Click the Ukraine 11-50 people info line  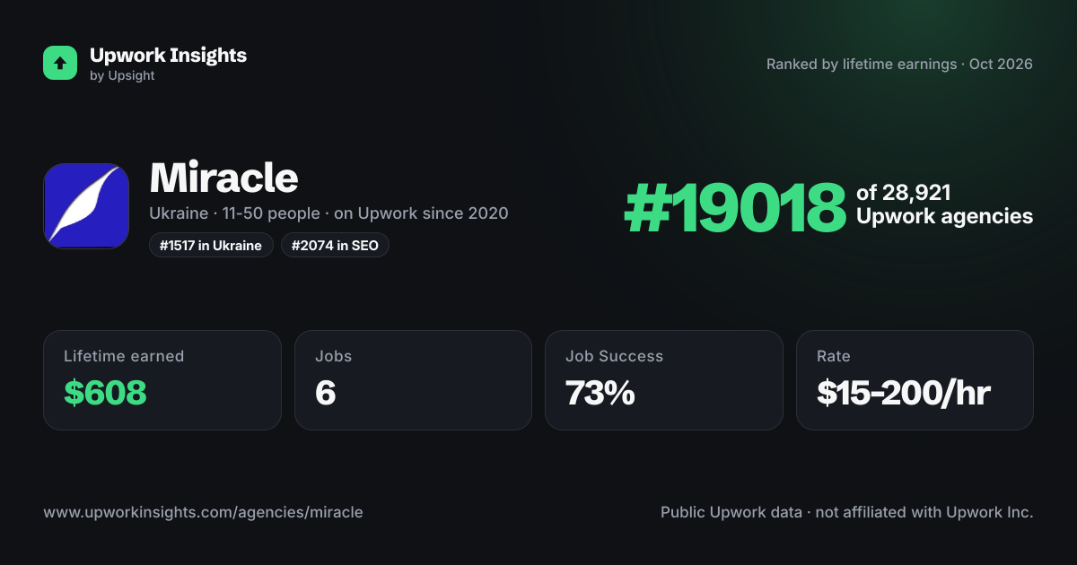coord(328,213)
